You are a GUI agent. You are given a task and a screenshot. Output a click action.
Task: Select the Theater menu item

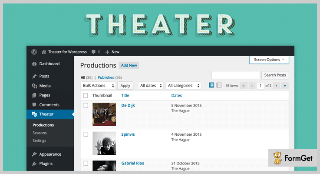click(x=50, y=114)
